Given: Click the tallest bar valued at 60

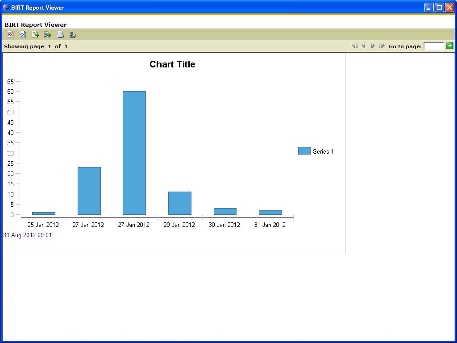Looking at the screenshot, I should 134,153.
